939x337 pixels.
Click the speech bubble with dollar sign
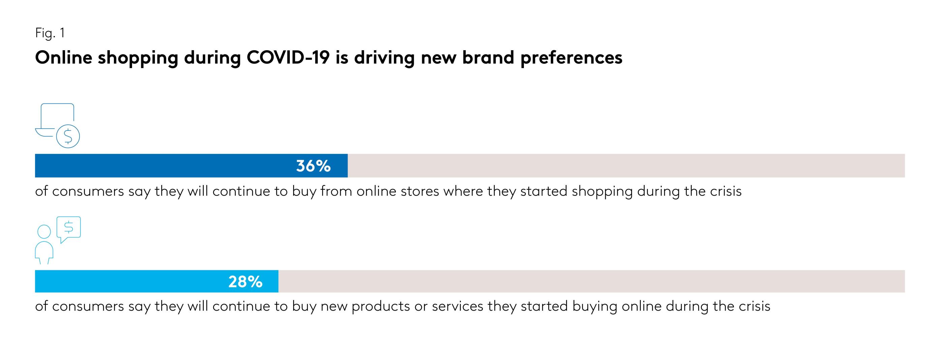tap(68, 228)
